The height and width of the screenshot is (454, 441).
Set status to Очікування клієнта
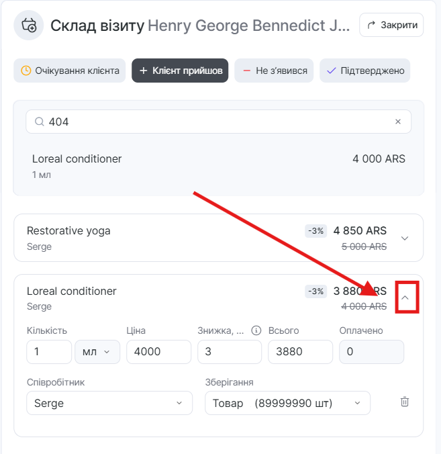coord(70,71)
